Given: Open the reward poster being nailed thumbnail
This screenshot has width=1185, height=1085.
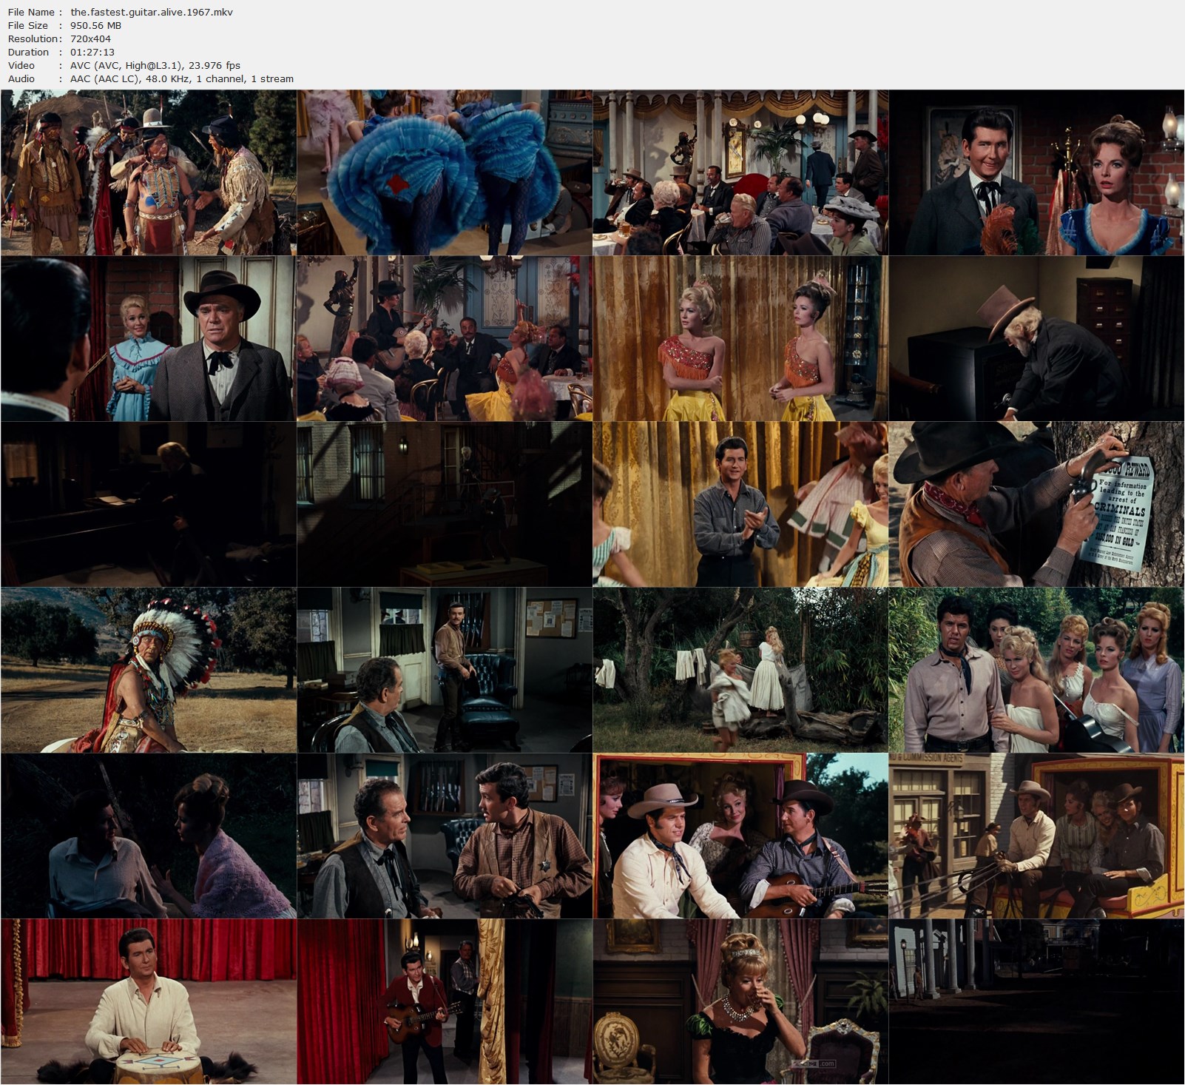Looking at the screenshot, I should point(1036,504).
